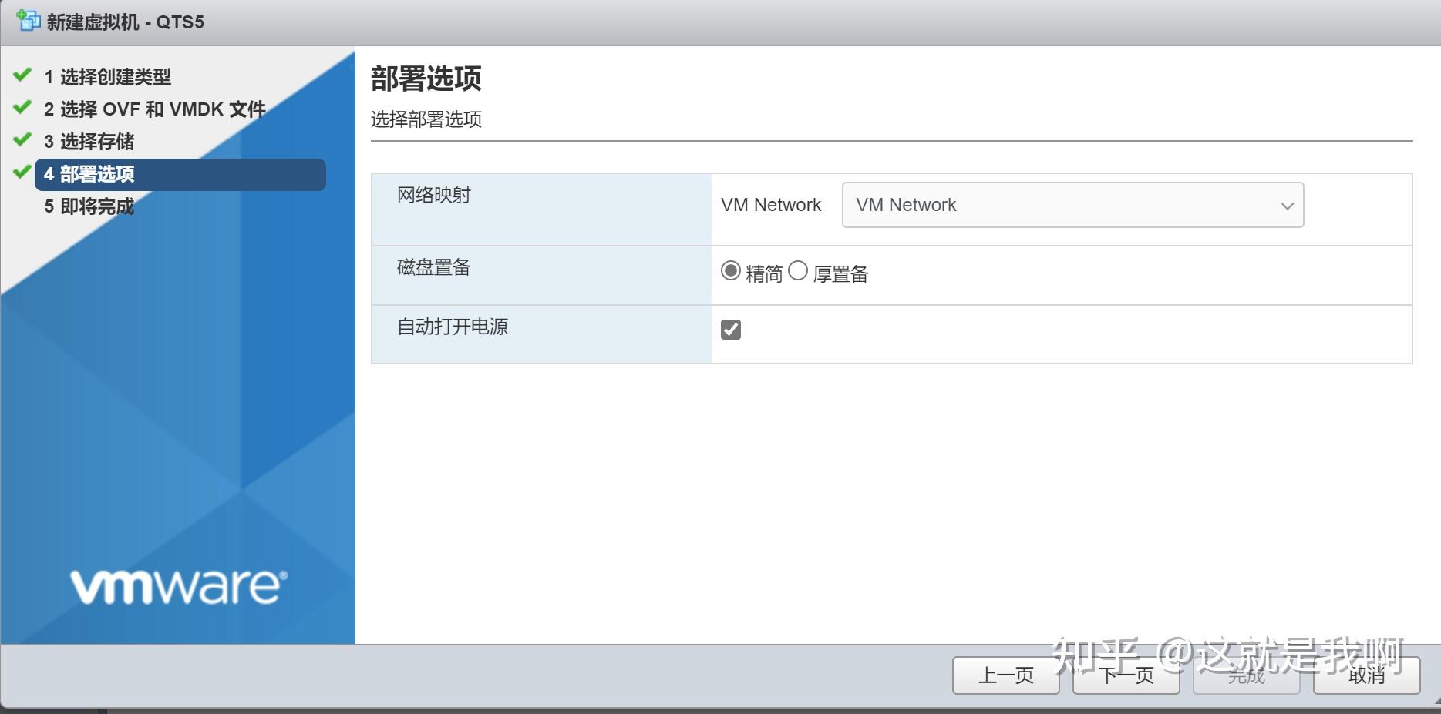Click 下一页 next page button
This screenshot has height=714, width=1441.
tap(1126, 675)
